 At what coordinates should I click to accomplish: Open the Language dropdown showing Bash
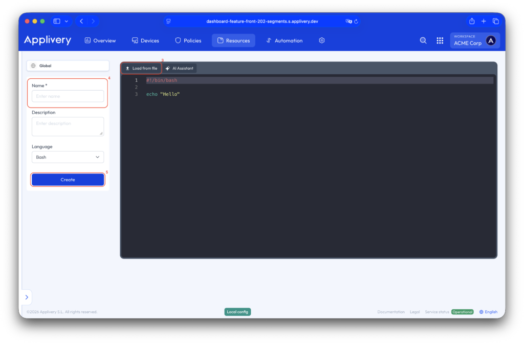68,157
